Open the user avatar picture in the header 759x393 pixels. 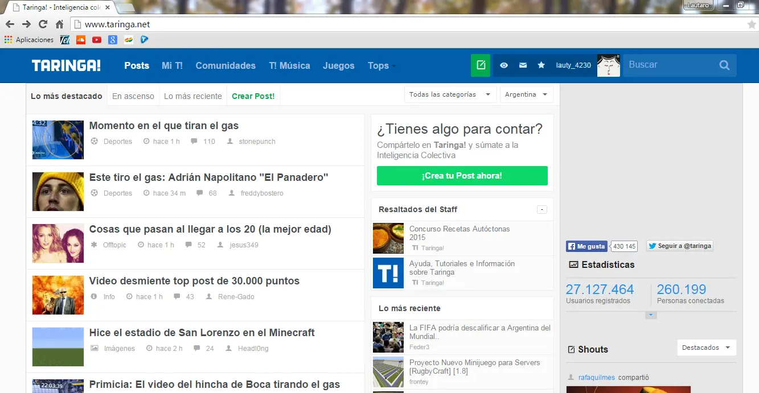[x=608, y=65]
